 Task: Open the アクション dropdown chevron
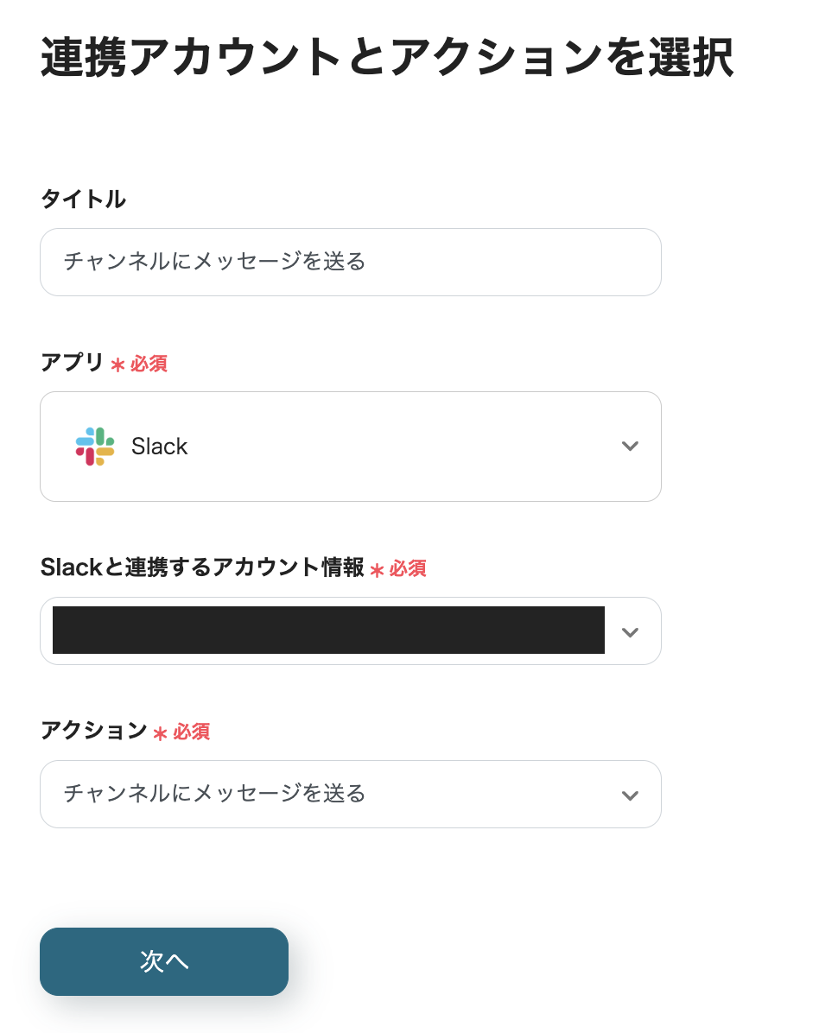[x=630, y=795]
